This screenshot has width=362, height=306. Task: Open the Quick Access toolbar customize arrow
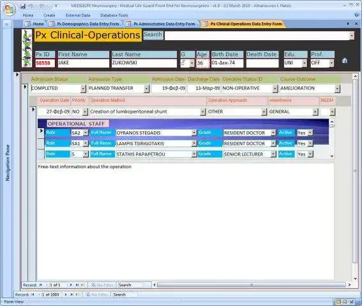tap(56, 6)
